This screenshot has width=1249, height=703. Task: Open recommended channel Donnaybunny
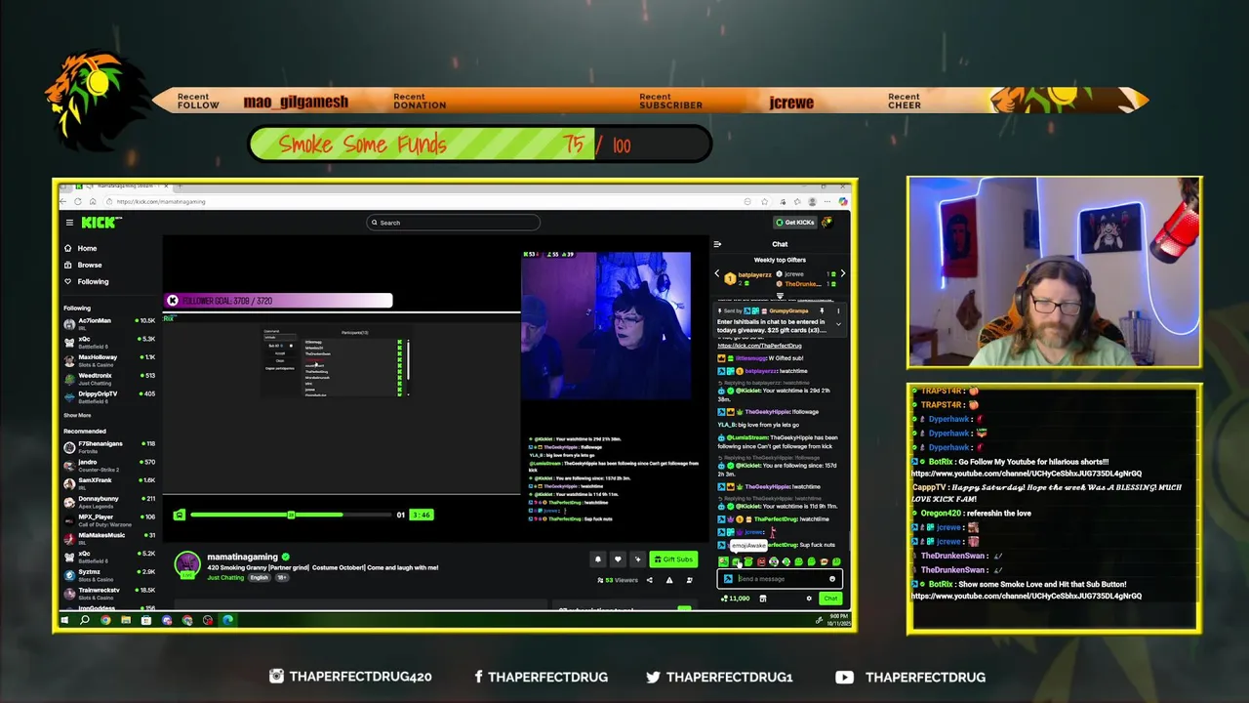[x=109, y=501]
